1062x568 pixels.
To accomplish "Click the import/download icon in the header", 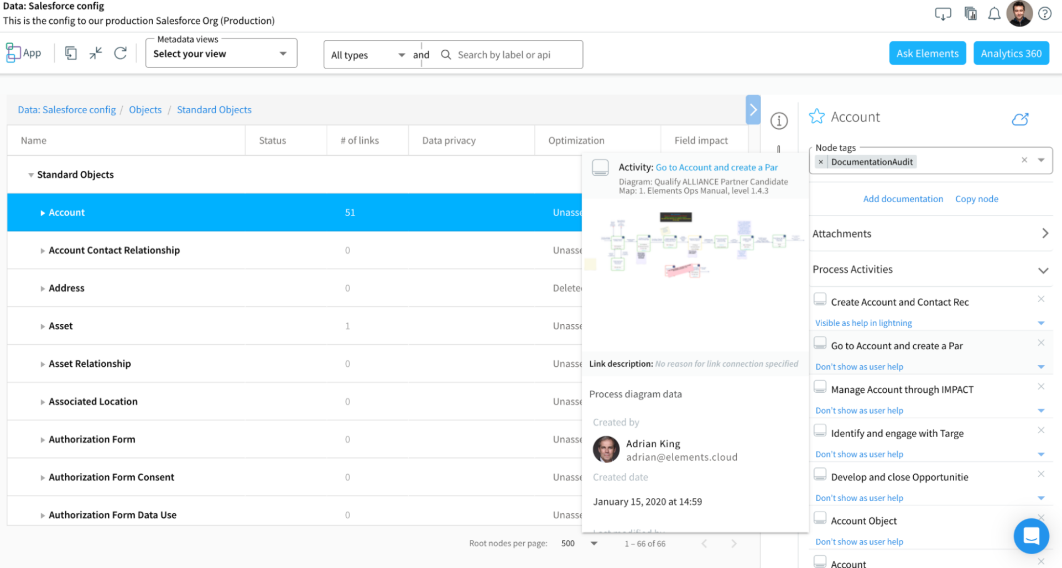I will point(943,13).
